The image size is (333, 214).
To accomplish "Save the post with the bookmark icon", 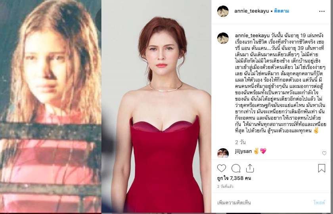I will click(322, 168).
